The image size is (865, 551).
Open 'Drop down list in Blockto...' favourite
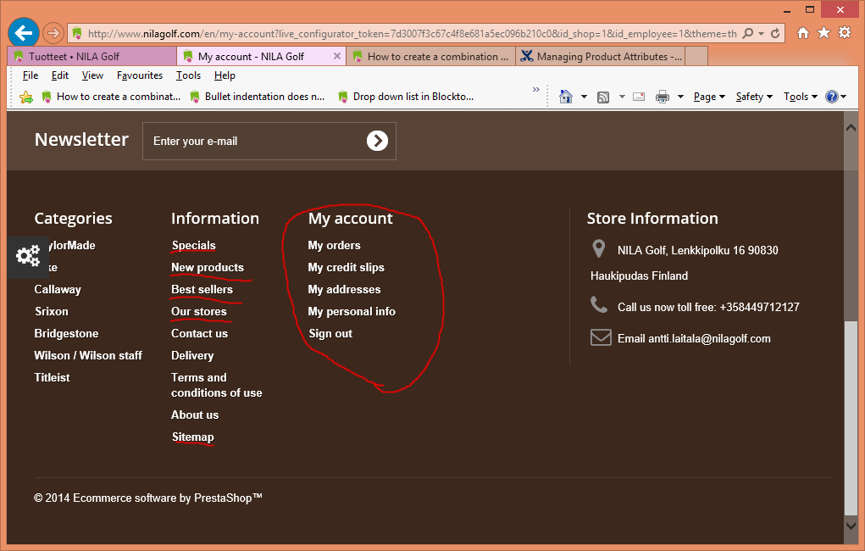tap(406, 97)
